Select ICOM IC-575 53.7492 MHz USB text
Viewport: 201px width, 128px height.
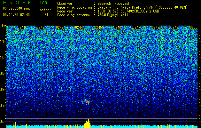[128, 11]
